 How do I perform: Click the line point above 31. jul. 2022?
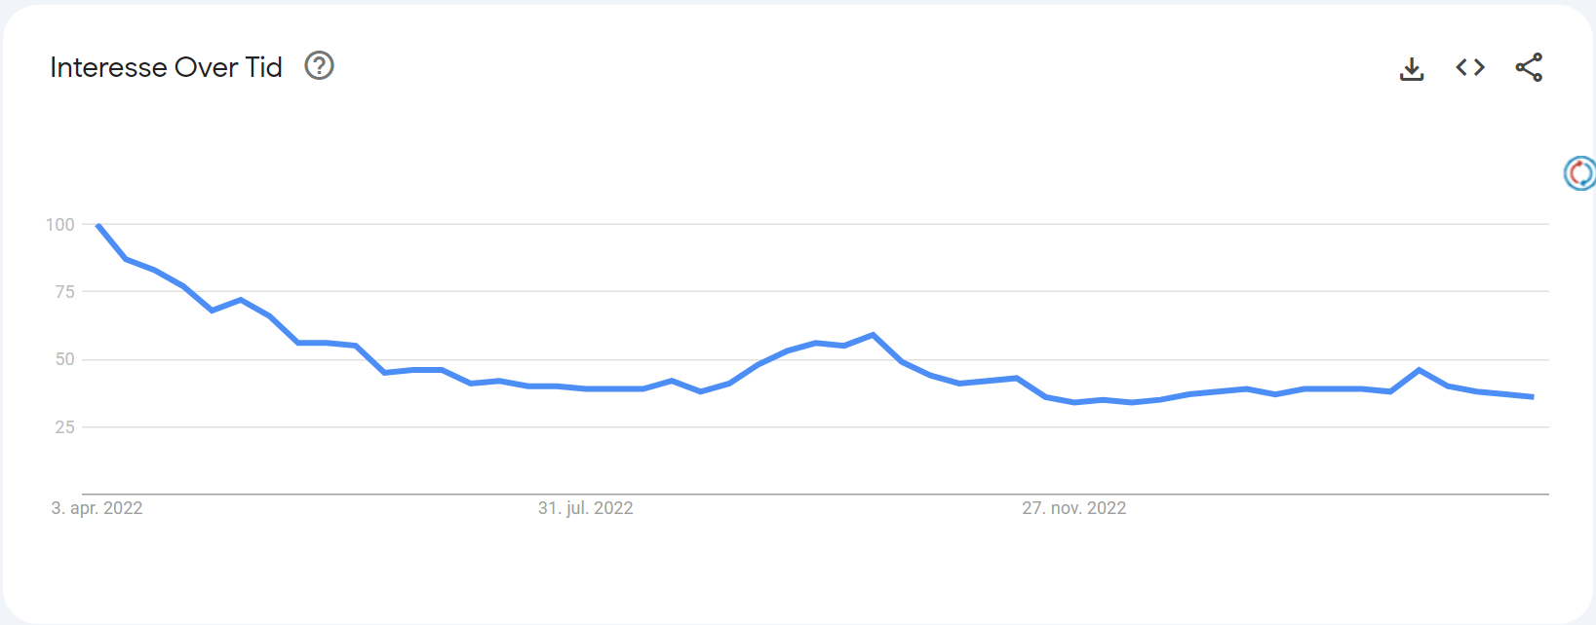coord(586,389)
